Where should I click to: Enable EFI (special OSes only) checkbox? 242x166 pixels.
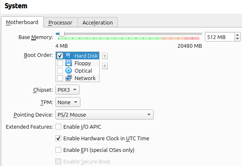point(58,150)
